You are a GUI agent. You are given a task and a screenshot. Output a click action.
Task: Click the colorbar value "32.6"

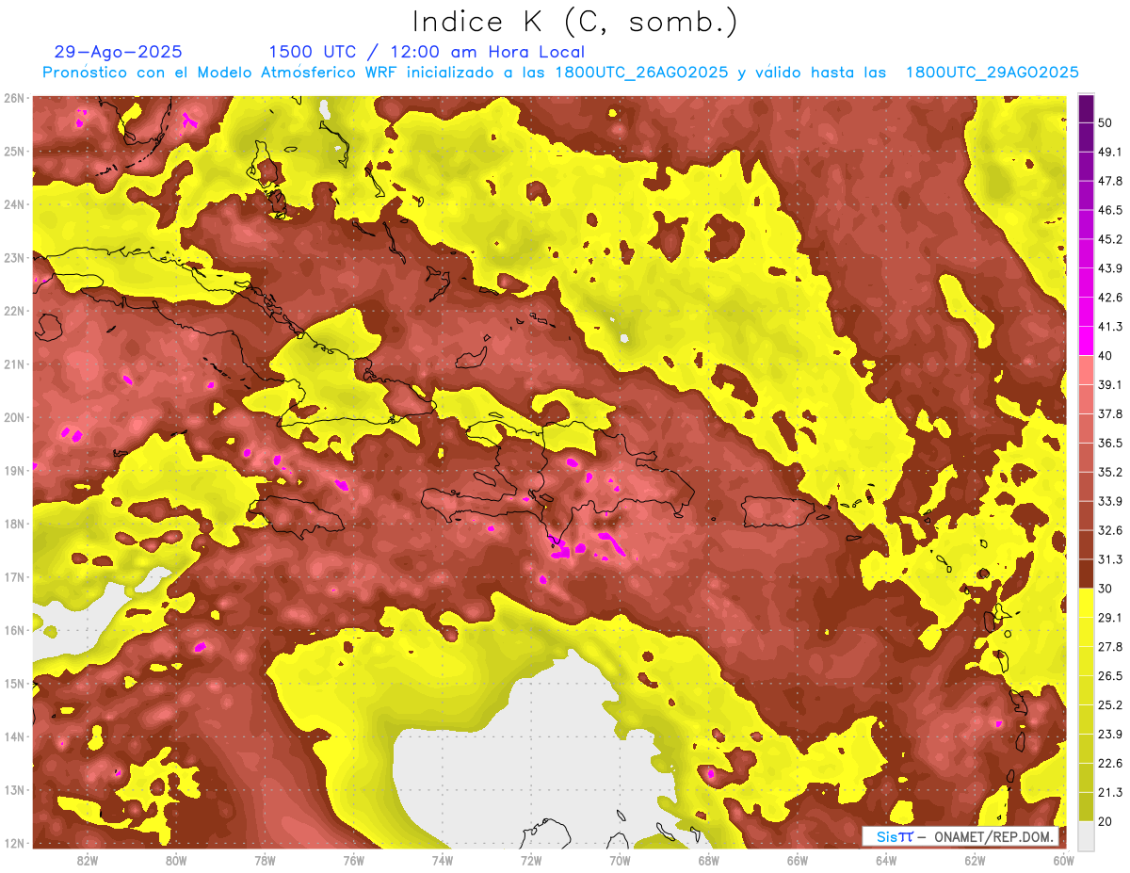[x=1110, y=530]
